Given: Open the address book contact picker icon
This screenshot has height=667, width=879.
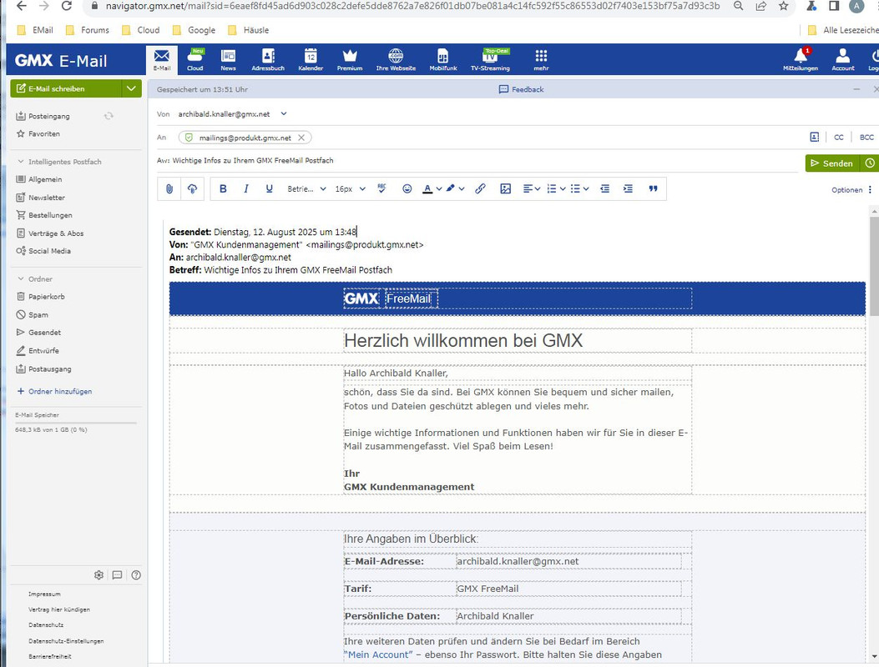Looking at the screenshot, I should point(815,138).
